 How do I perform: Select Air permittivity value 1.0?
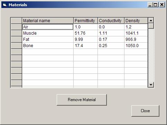point(86,27)
